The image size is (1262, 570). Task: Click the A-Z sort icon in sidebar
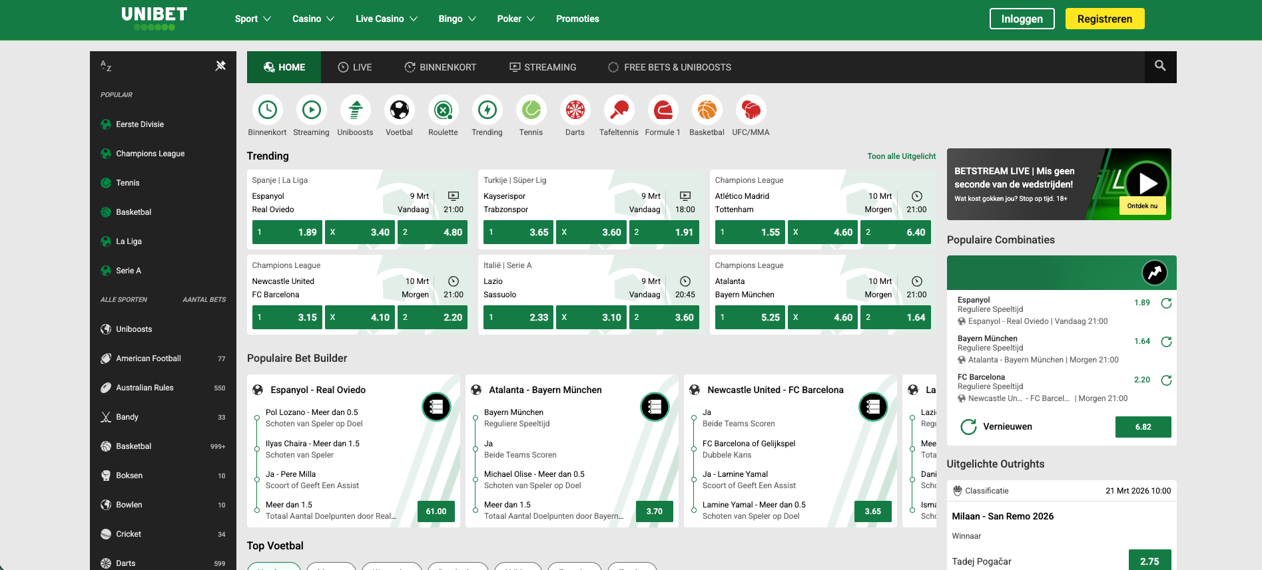[x=106, y=66]
